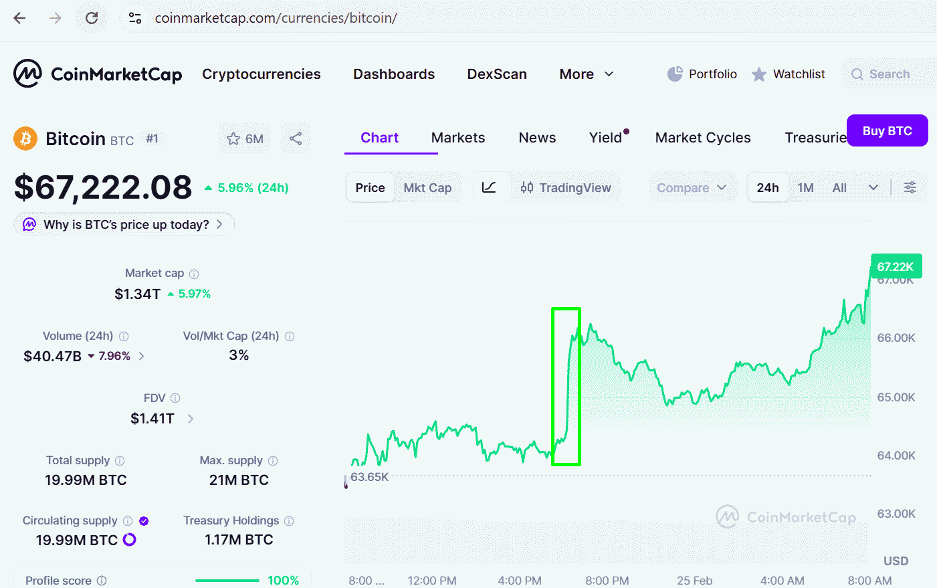Open site information icon in address bar
Image resolution: width=937 pixels, height=588 pixels.
(x=134, y=18)
